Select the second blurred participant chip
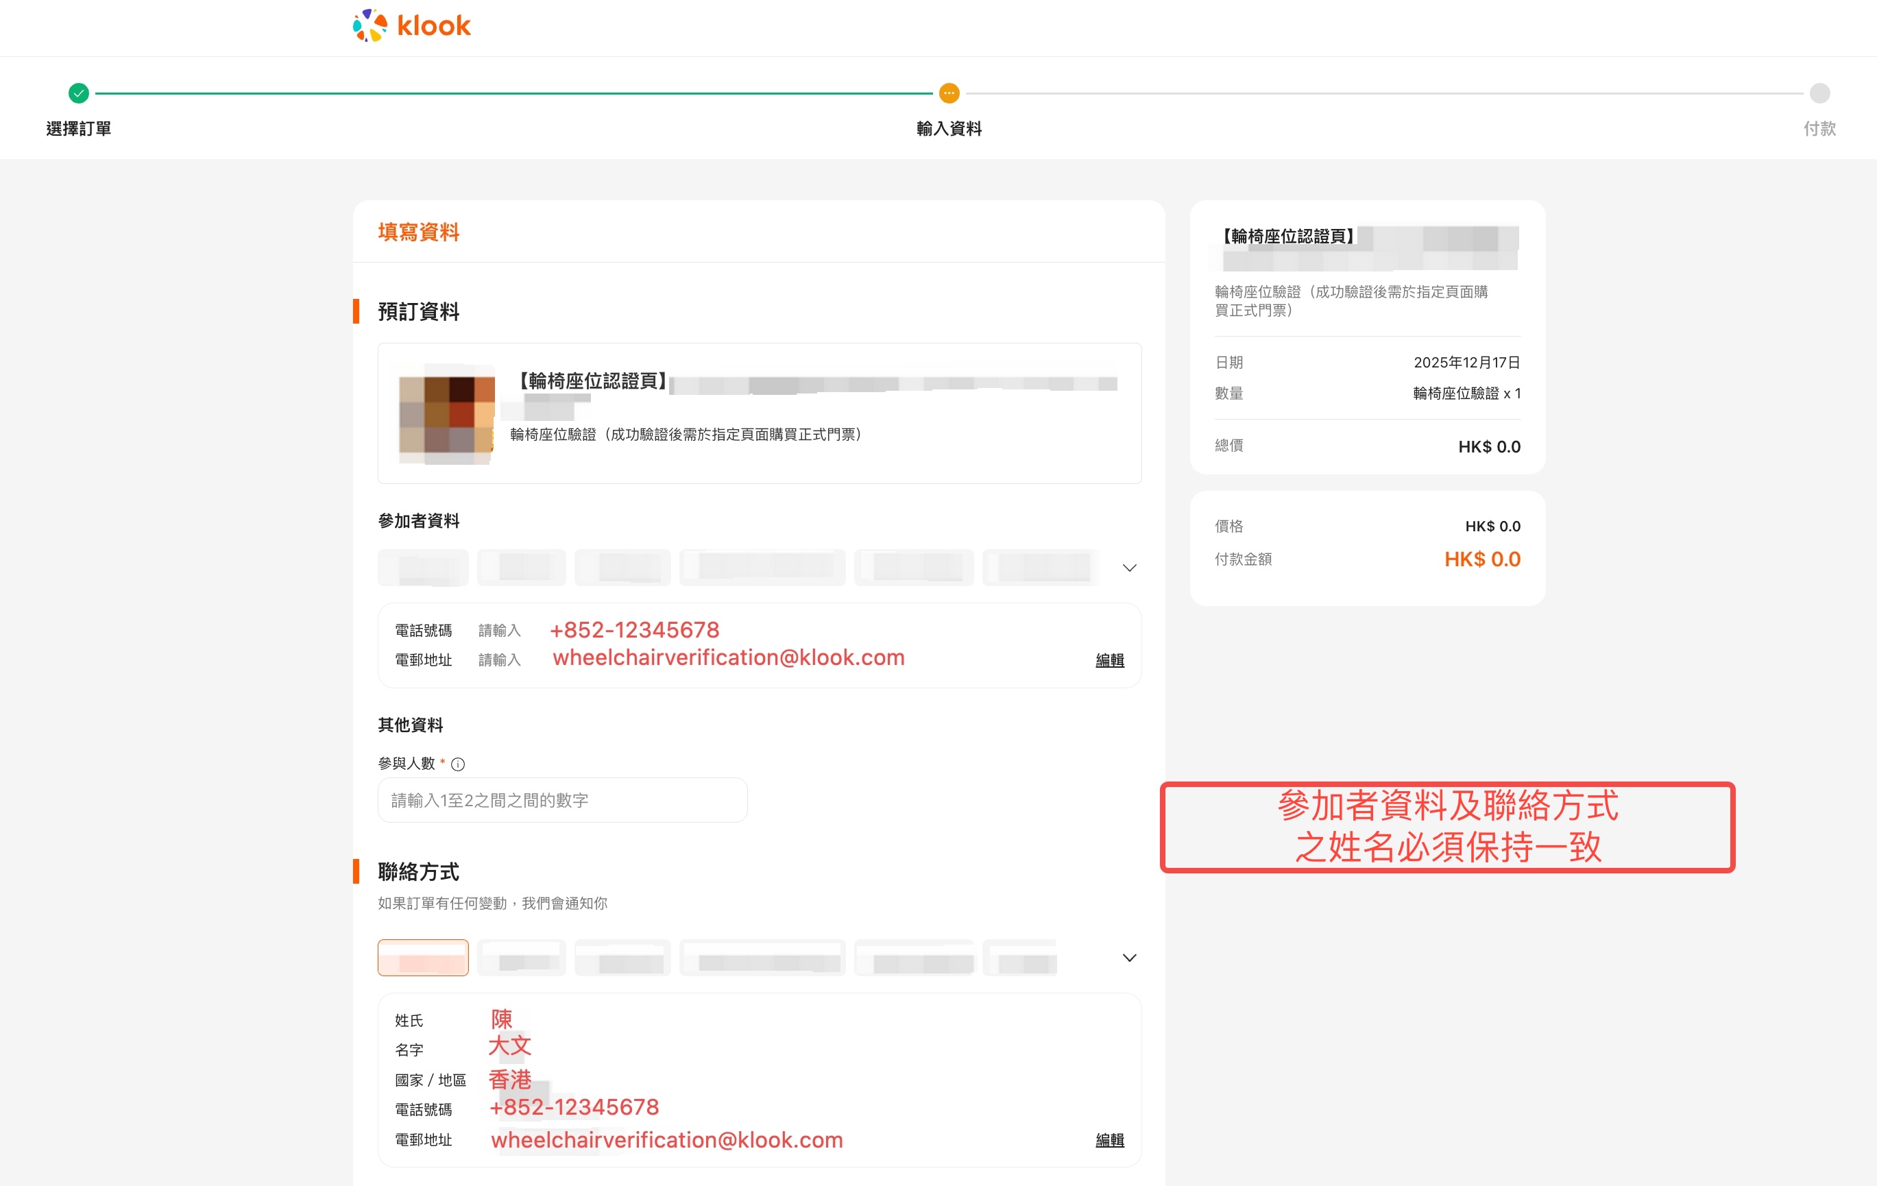 click(522, 568)
